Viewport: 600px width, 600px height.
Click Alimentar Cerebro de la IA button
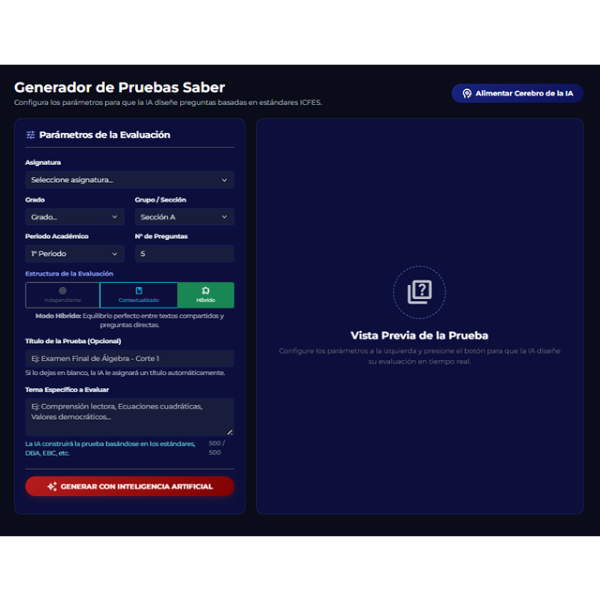click(517, 94)
